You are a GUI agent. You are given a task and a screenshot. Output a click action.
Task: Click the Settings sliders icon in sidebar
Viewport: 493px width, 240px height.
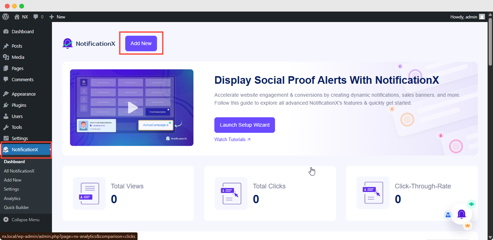pyautogui.click(x=6, y=138)
